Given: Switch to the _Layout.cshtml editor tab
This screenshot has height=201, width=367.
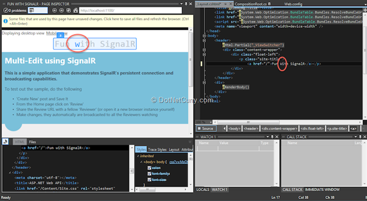Looking at the screenshot, I should [209, 4].
